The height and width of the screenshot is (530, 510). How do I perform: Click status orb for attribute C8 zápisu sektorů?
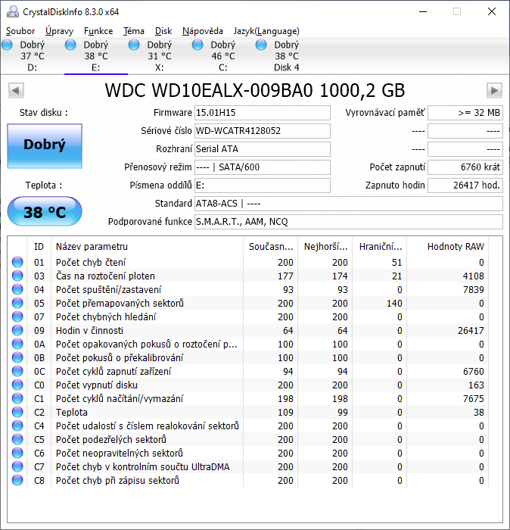coord(17,480)
